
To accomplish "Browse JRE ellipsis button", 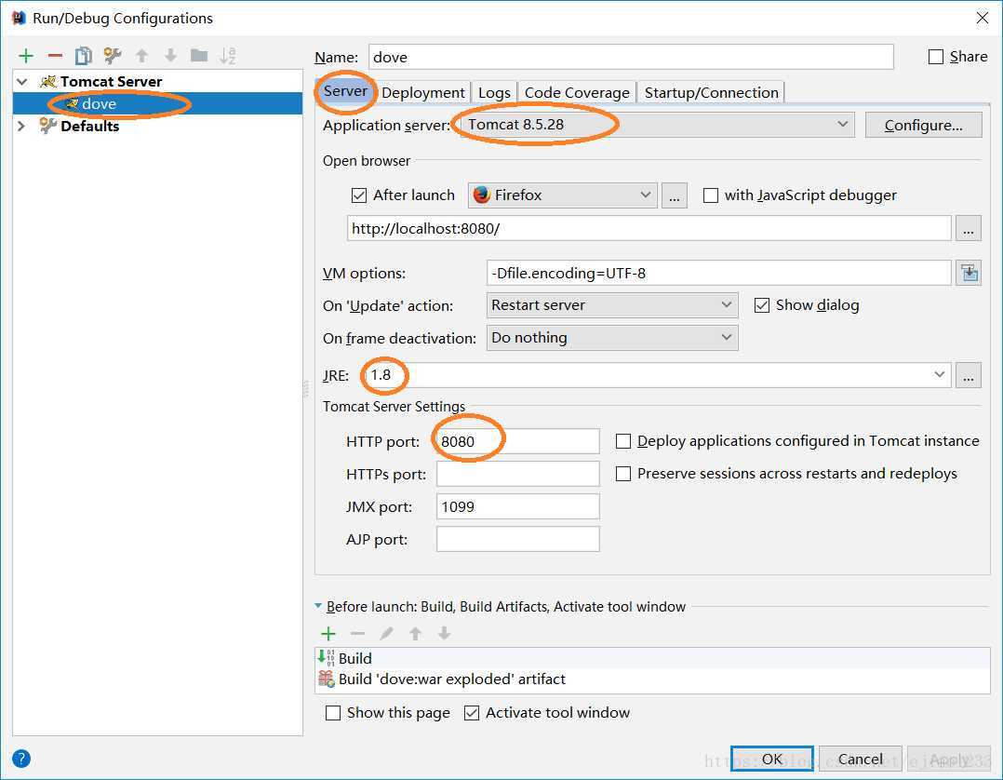I will [969, 376].
